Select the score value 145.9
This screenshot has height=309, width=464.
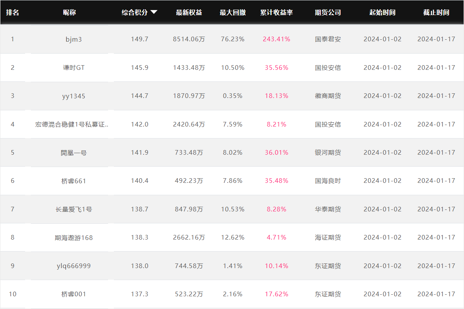point(139,68)
